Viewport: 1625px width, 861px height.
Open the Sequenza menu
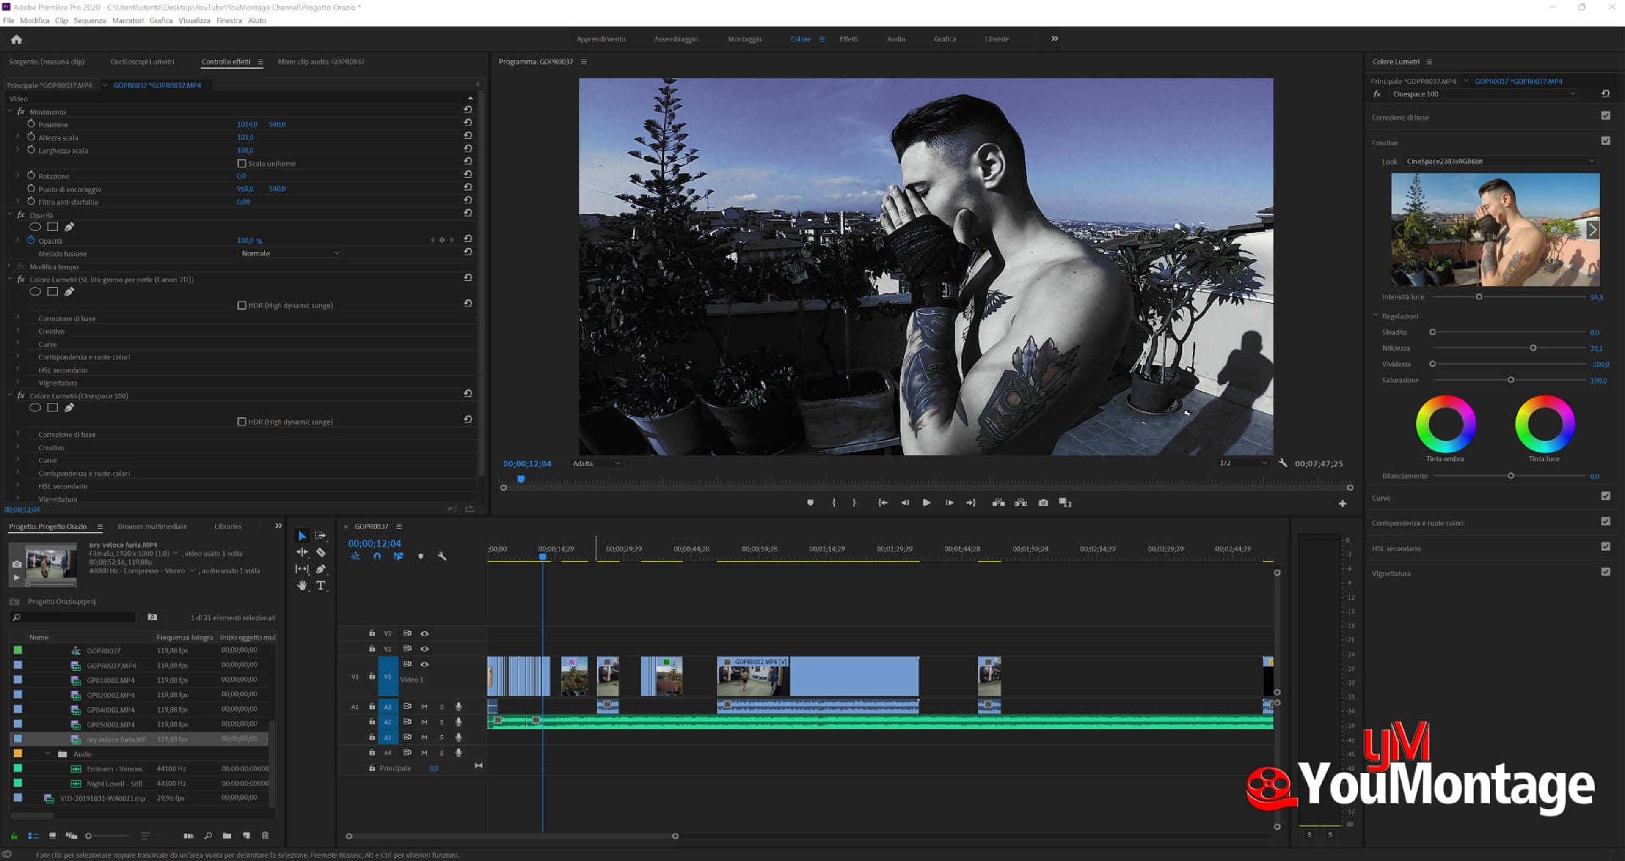click(x=90, y=20)
